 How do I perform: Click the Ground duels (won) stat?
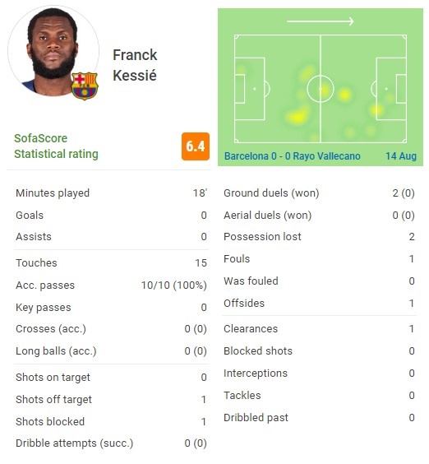coord(319,193)
